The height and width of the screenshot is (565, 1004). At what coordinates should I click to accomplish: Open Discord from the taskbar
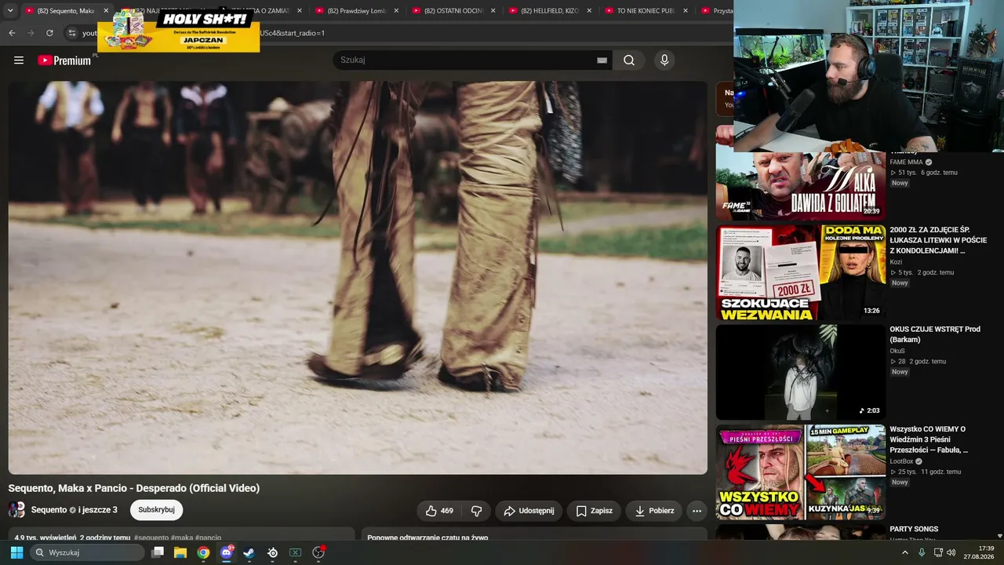point(227,552)
